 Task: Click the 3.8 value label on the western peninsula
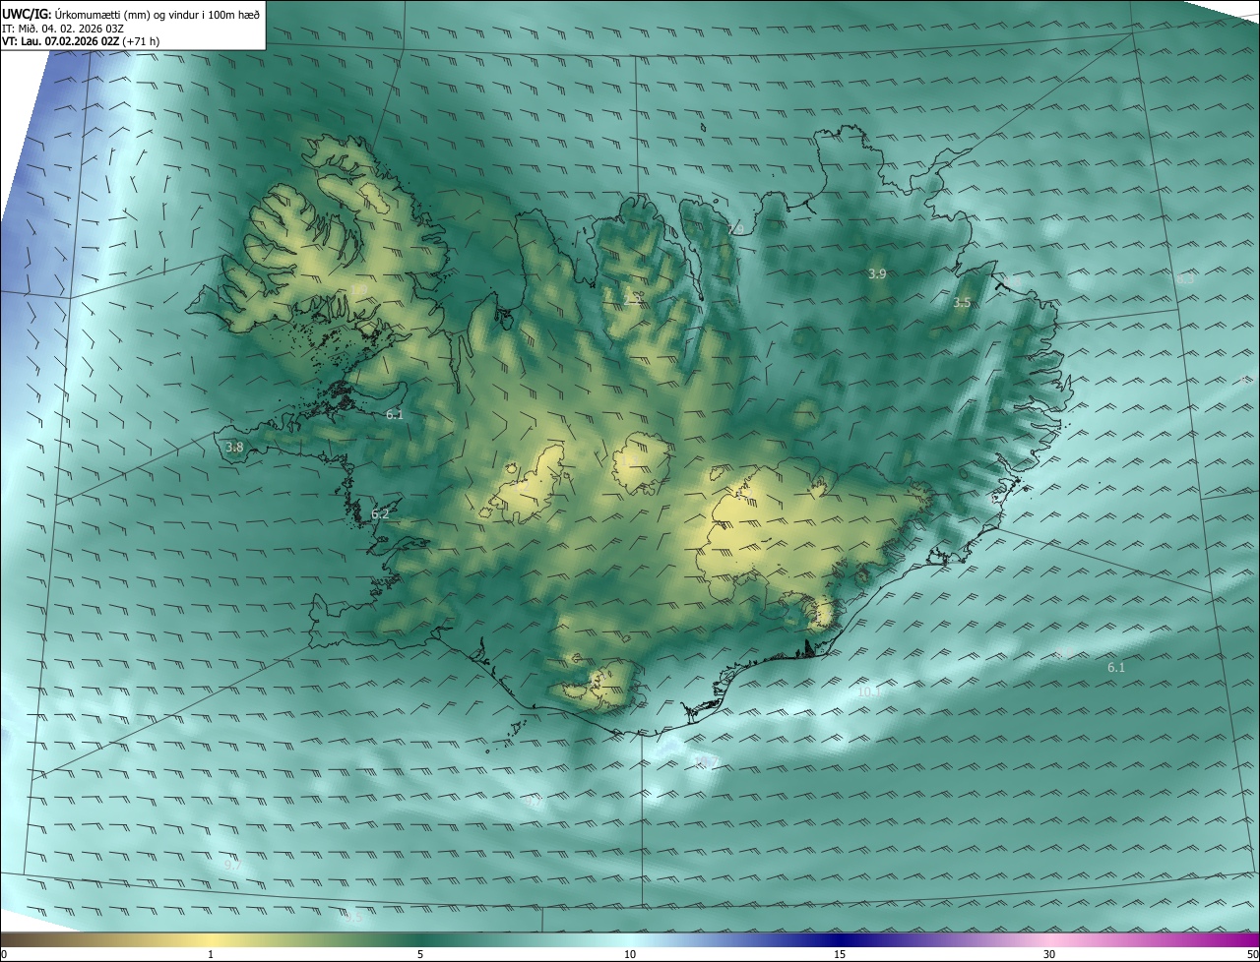[234, 447]
